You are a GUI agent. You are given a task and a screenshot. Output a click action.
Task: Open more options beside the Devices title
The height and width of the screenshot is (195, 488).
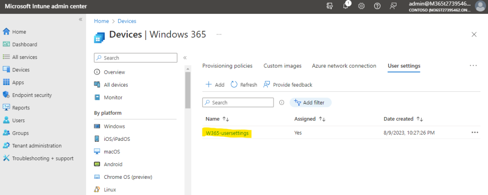tap(219, 34)
